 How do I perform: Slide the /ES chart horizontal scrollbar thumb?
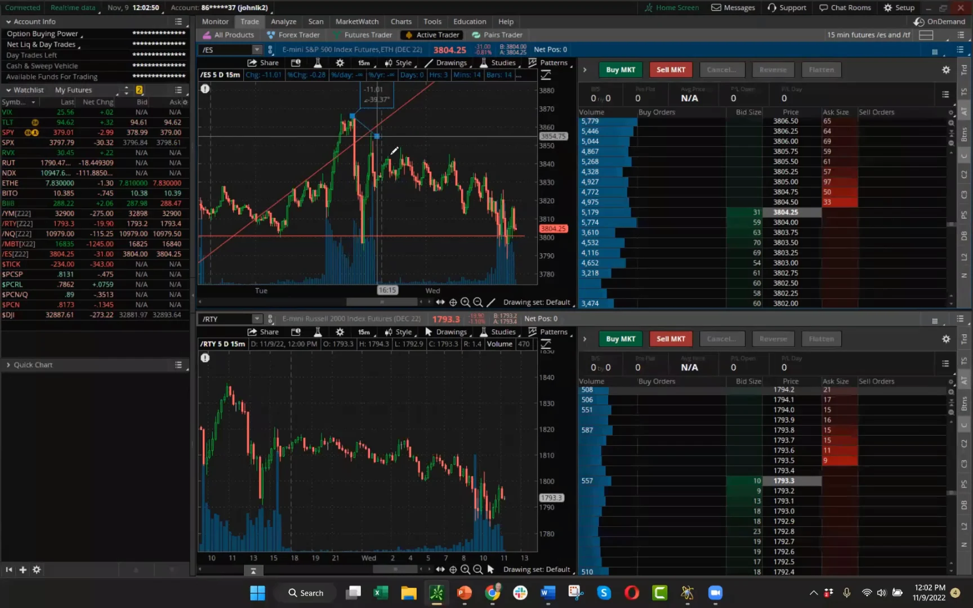click(382, 302)
